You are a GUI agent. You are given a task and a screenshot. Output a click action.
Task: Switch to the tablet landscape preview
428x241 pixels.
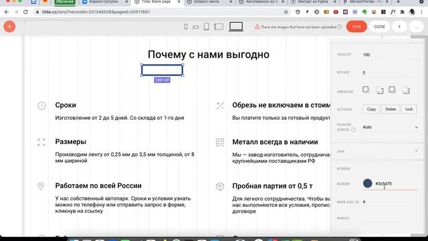coord(219,27)
